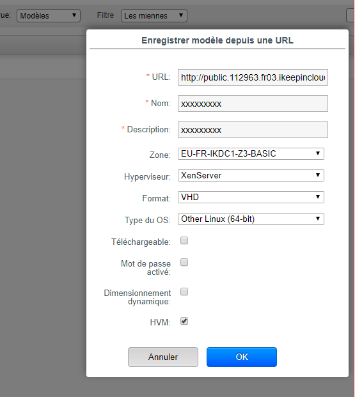The height and width of the screenshot is (397, 355).
Task: Confirm with the blue OK button
Action: 242,357
